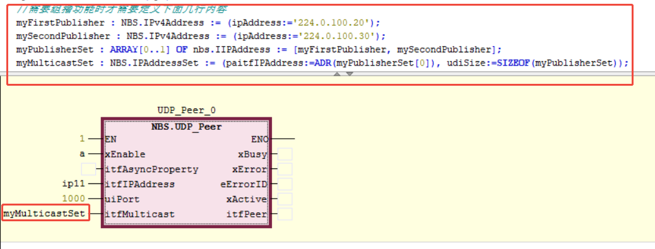Select the xActive output pin label
The image size is (655, 249).
[247, 199]
